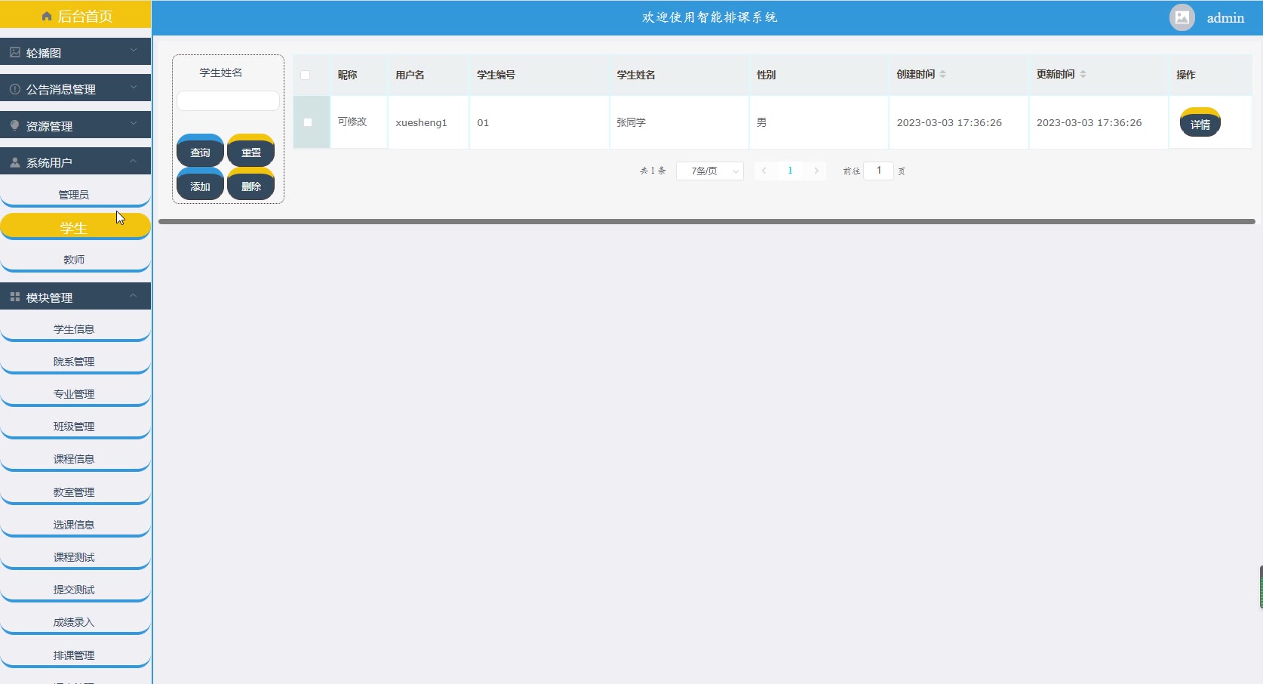Open the 7条/页 page size dropdown
This screenshot has width=1263, height=684.
[710, 171]
